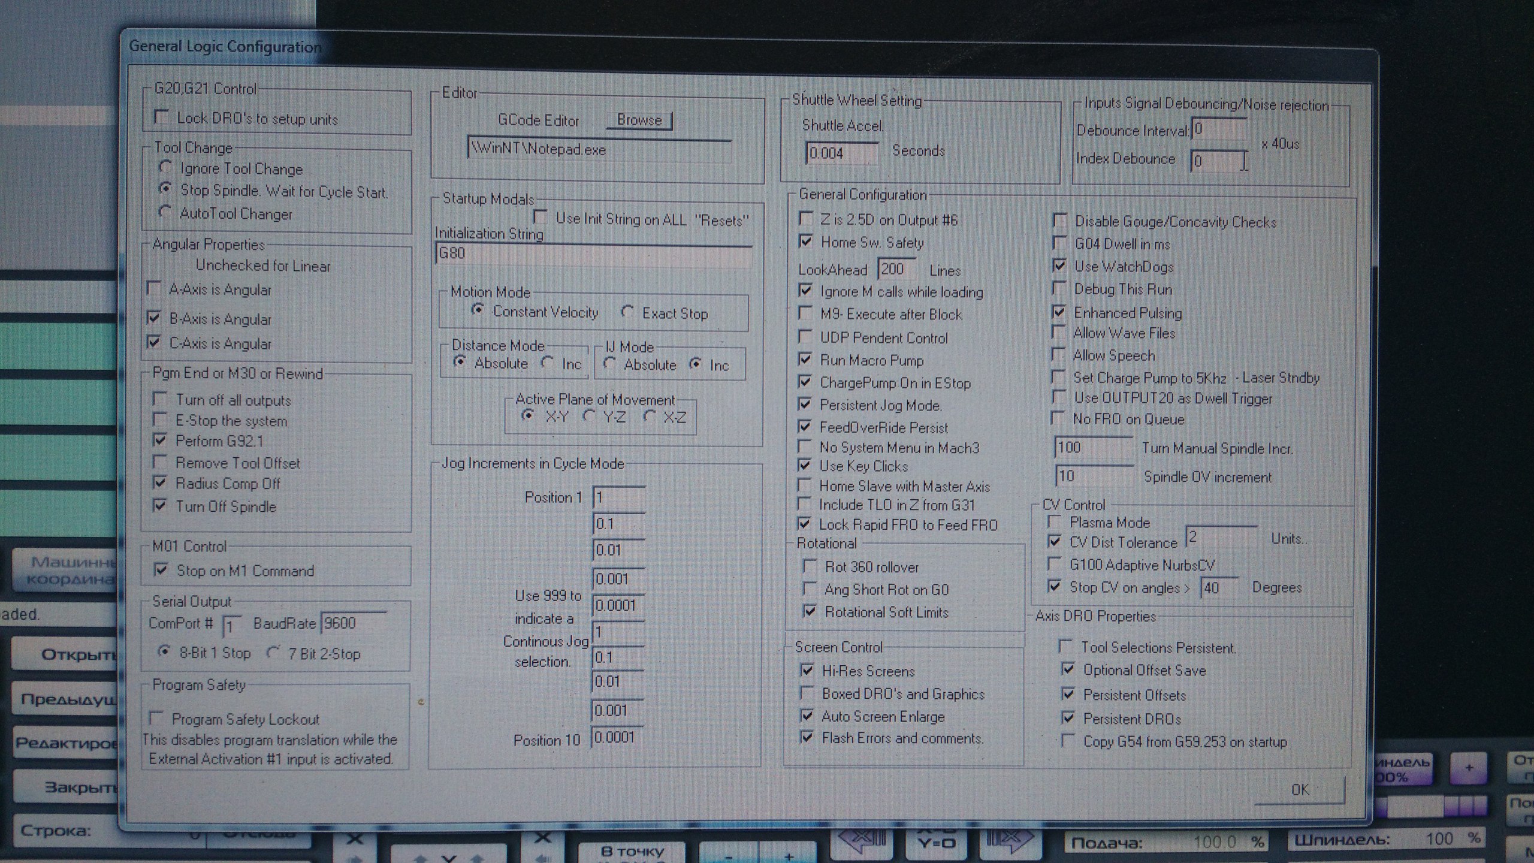The height and width of the screenshot is (863, 1534).
Task: Click the OK button
Action: (x=1299, y=790)
